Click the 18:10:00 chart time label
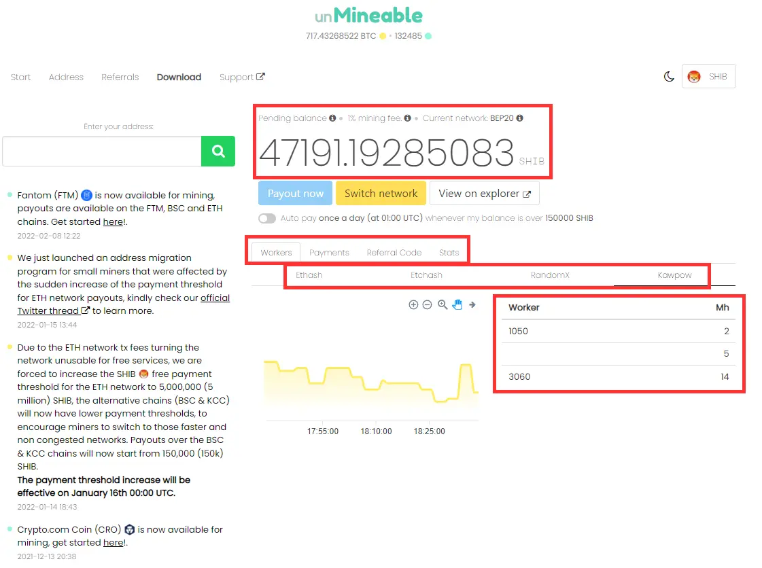This screenshot has height=568, width=762. tap(376, 431)
